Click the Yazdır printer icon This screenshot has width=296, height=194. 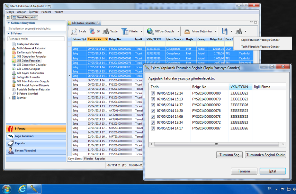point(106,31)
